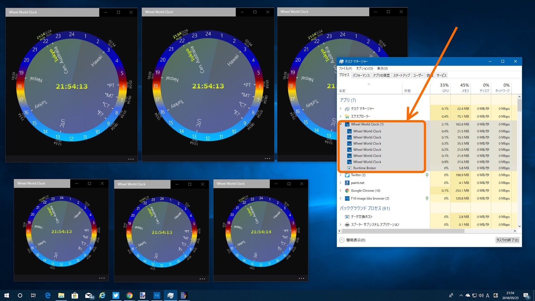Expand the Google Chrome (10) process group

pos(341,190)
